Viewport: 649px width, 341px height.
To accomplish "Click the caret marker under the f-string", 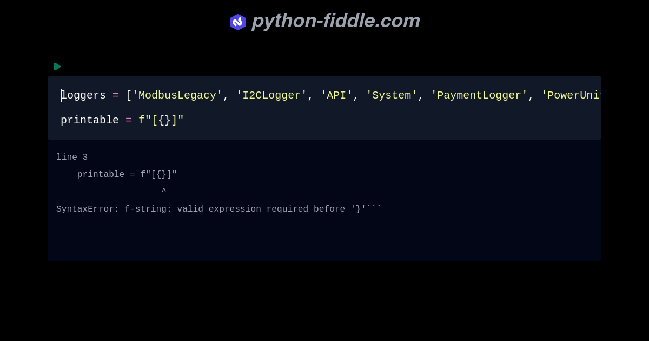I will [x=164, y=191].
